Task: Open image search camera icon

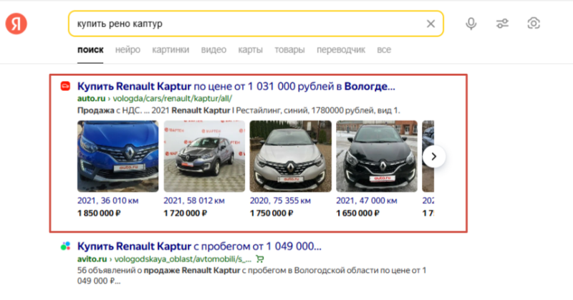Action: tap(533, 24)
